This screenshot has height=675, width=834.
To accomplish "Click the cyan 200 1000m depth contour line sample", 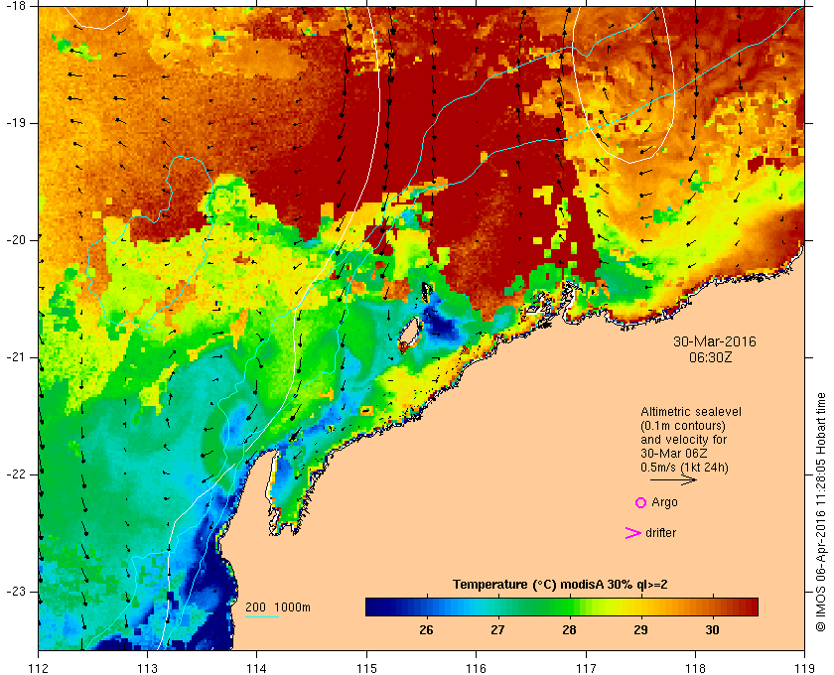I will 262,617.
